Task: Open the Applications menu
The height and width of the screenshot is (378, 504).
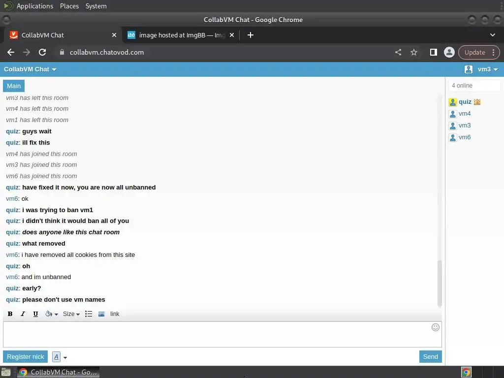Action: (35, 6)
